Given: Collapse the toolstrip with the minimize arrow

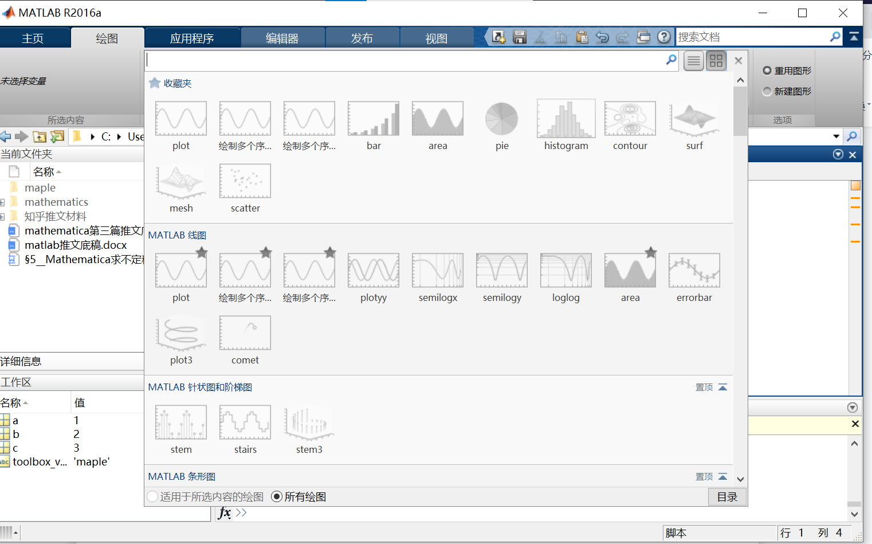Looking at the screenshot, I should pyautogui.click(x=854, y=37).
